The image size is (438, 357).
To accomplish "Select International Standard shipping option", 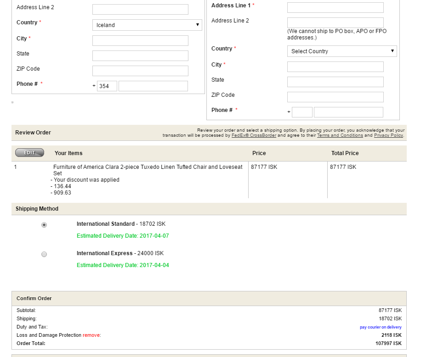I will coord(44,225).
